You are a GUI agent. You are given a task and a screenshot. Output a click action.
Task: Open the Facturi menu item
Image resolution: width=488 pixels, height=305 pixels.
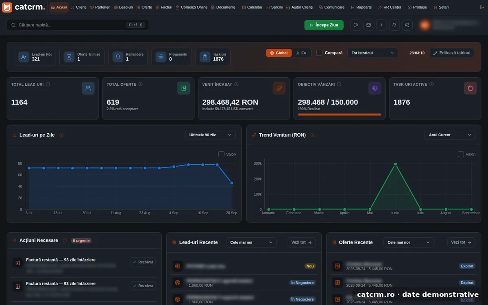(x=164, y=7)
